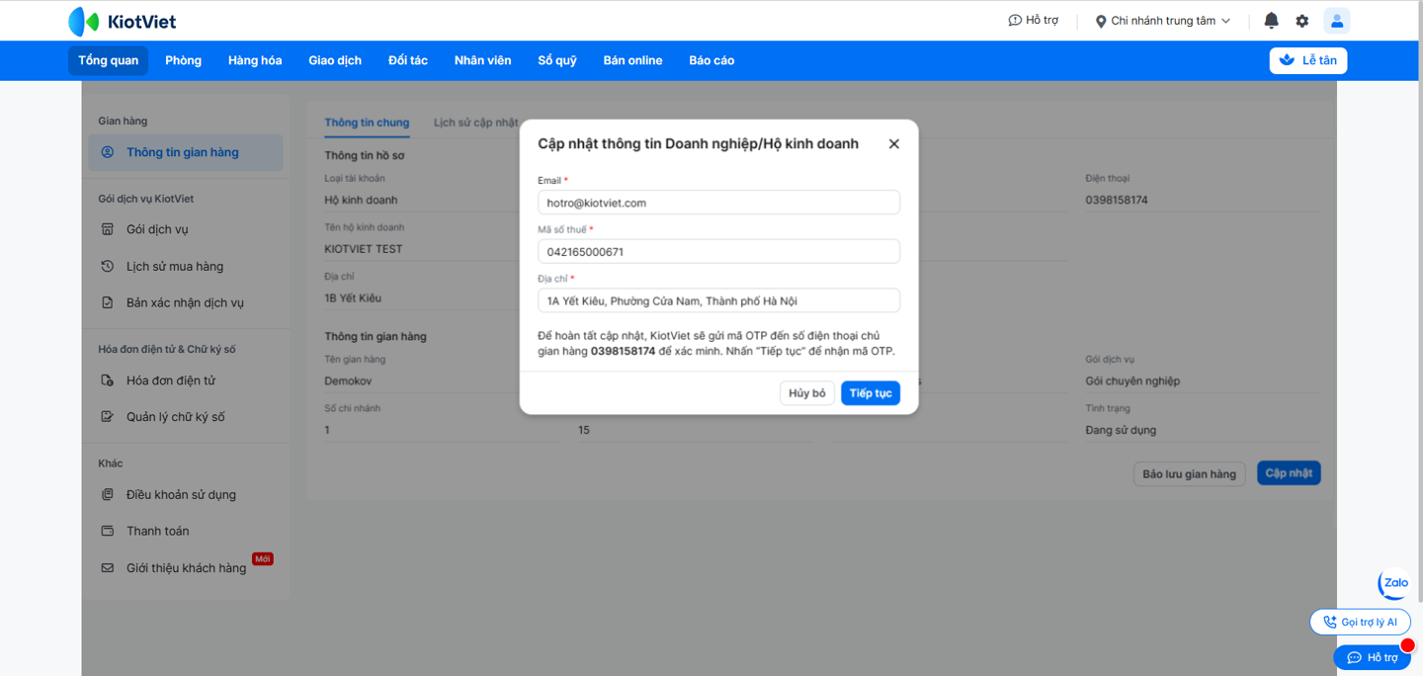The width and height of the screenshot is (1423, 676).
Task: Click the Hỗ trợ chat icon in header
Action: pos(1015,21)
